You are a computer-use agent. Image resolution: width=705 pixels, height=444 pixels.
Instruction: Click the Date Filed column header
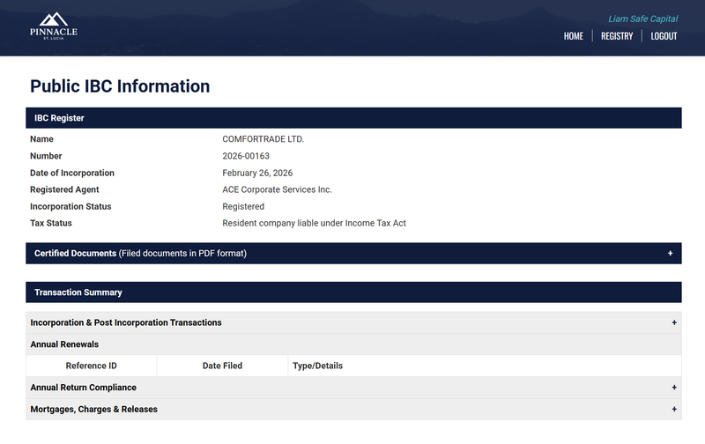pos(222,366)
